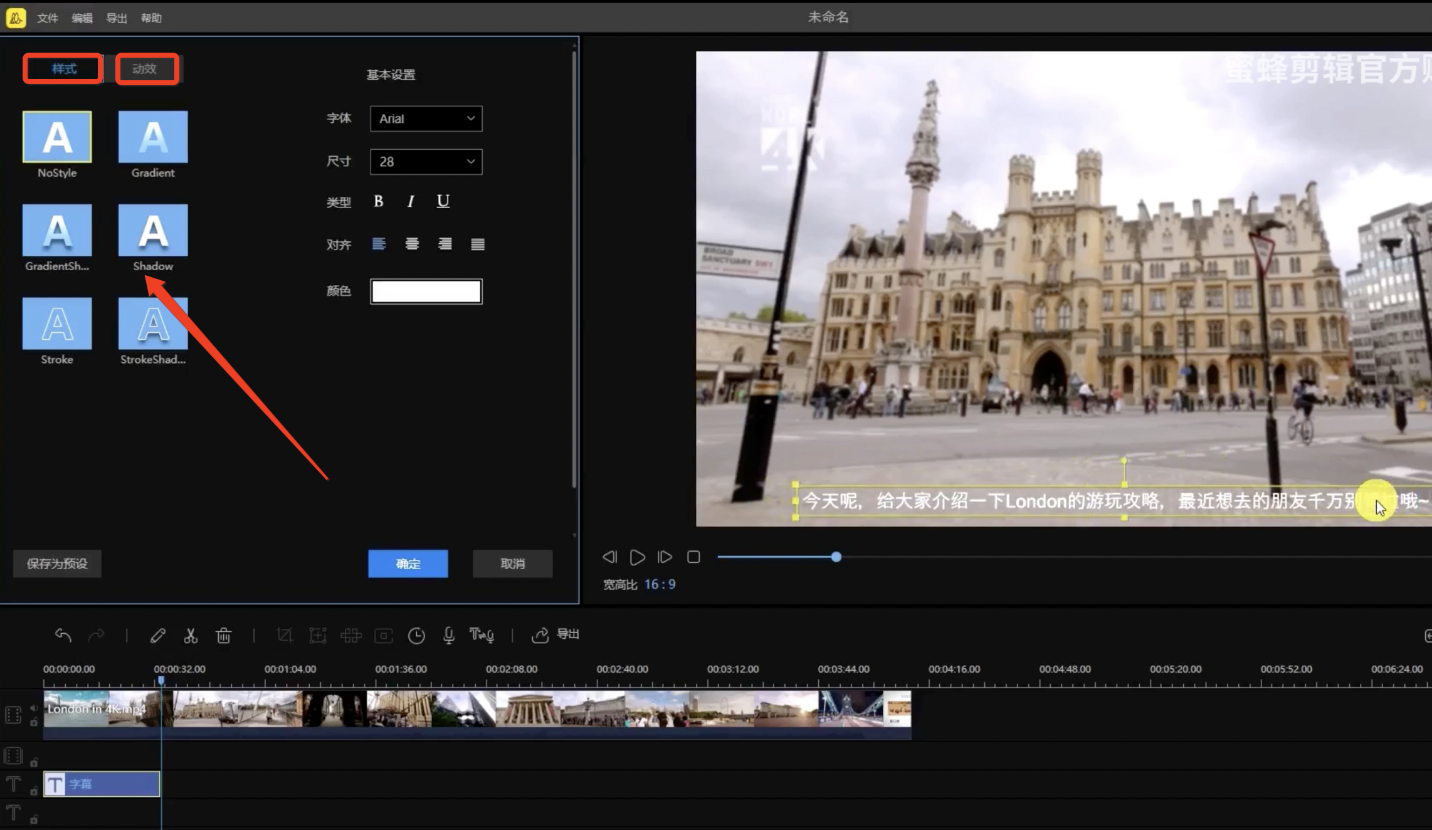
Task: Switch to the 样式 tab
Action: [x=63, y=68]
